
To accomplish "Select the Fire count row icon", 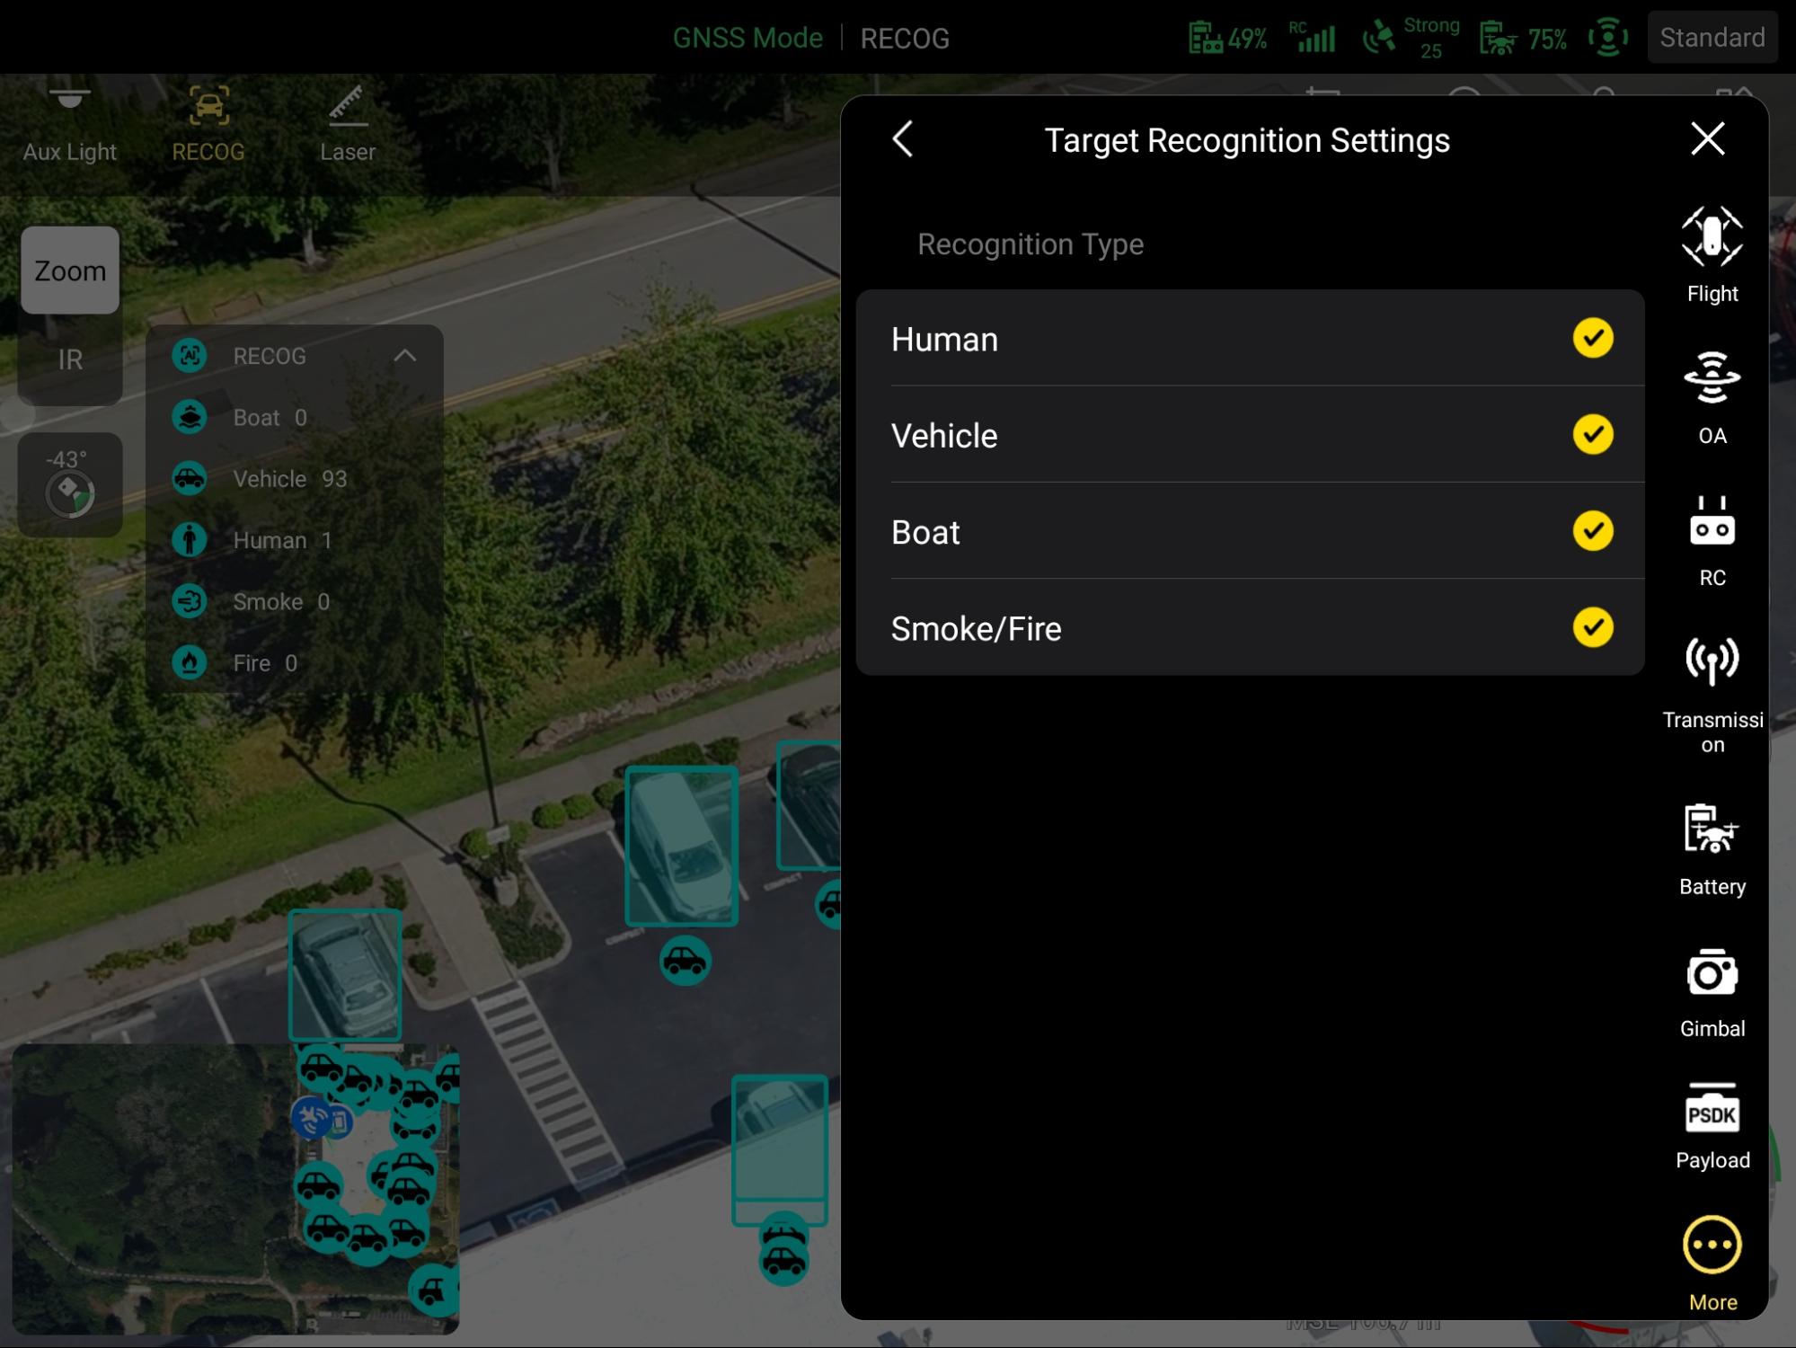I will click(190, 663).
